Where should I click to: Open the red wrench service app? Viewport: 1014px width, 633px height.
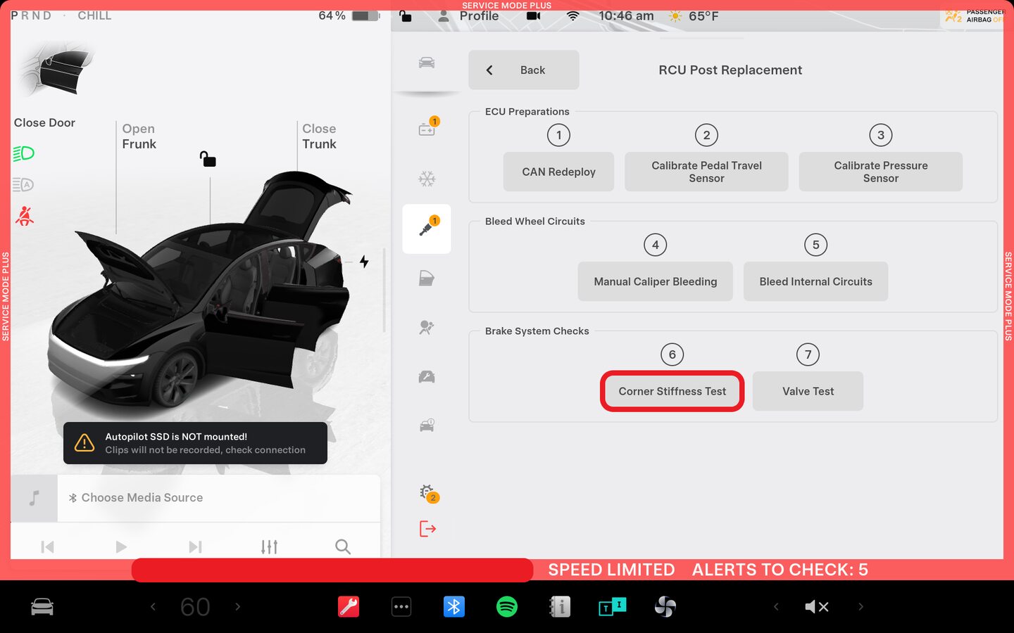click(349, 606)
